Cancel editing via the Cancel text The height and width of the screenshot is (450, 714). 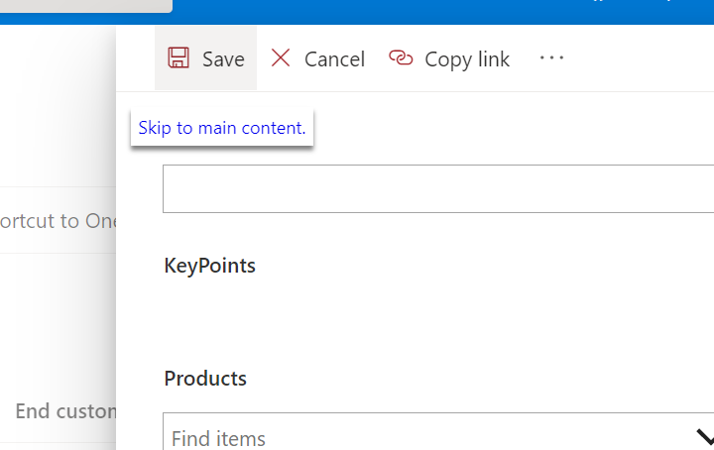334,59
